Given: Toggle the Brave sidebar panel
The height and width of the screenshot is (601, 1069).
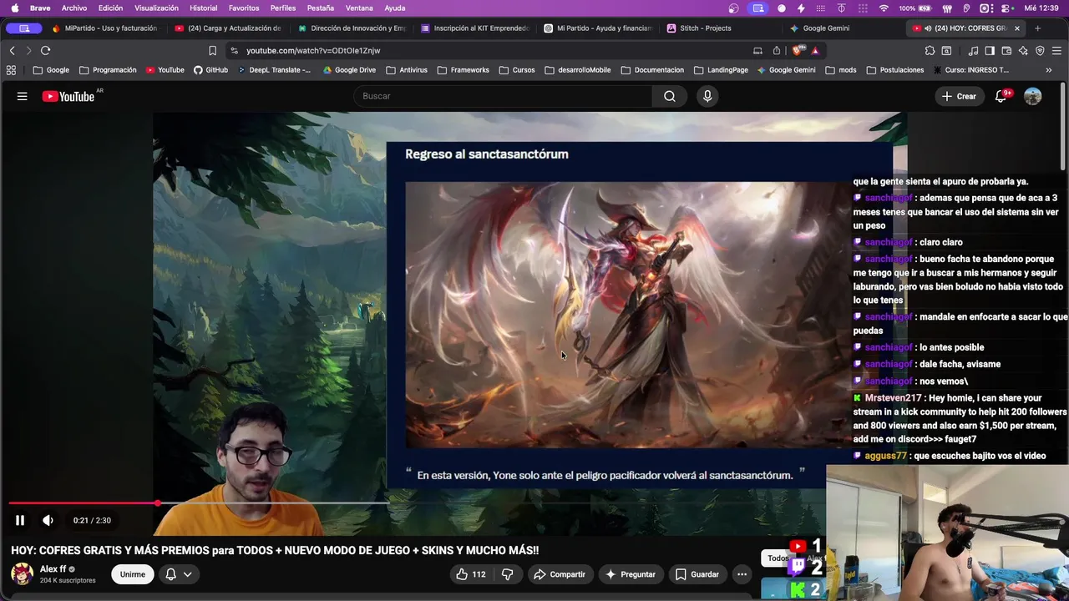Looking at the screenshot, I should (990, 51).
